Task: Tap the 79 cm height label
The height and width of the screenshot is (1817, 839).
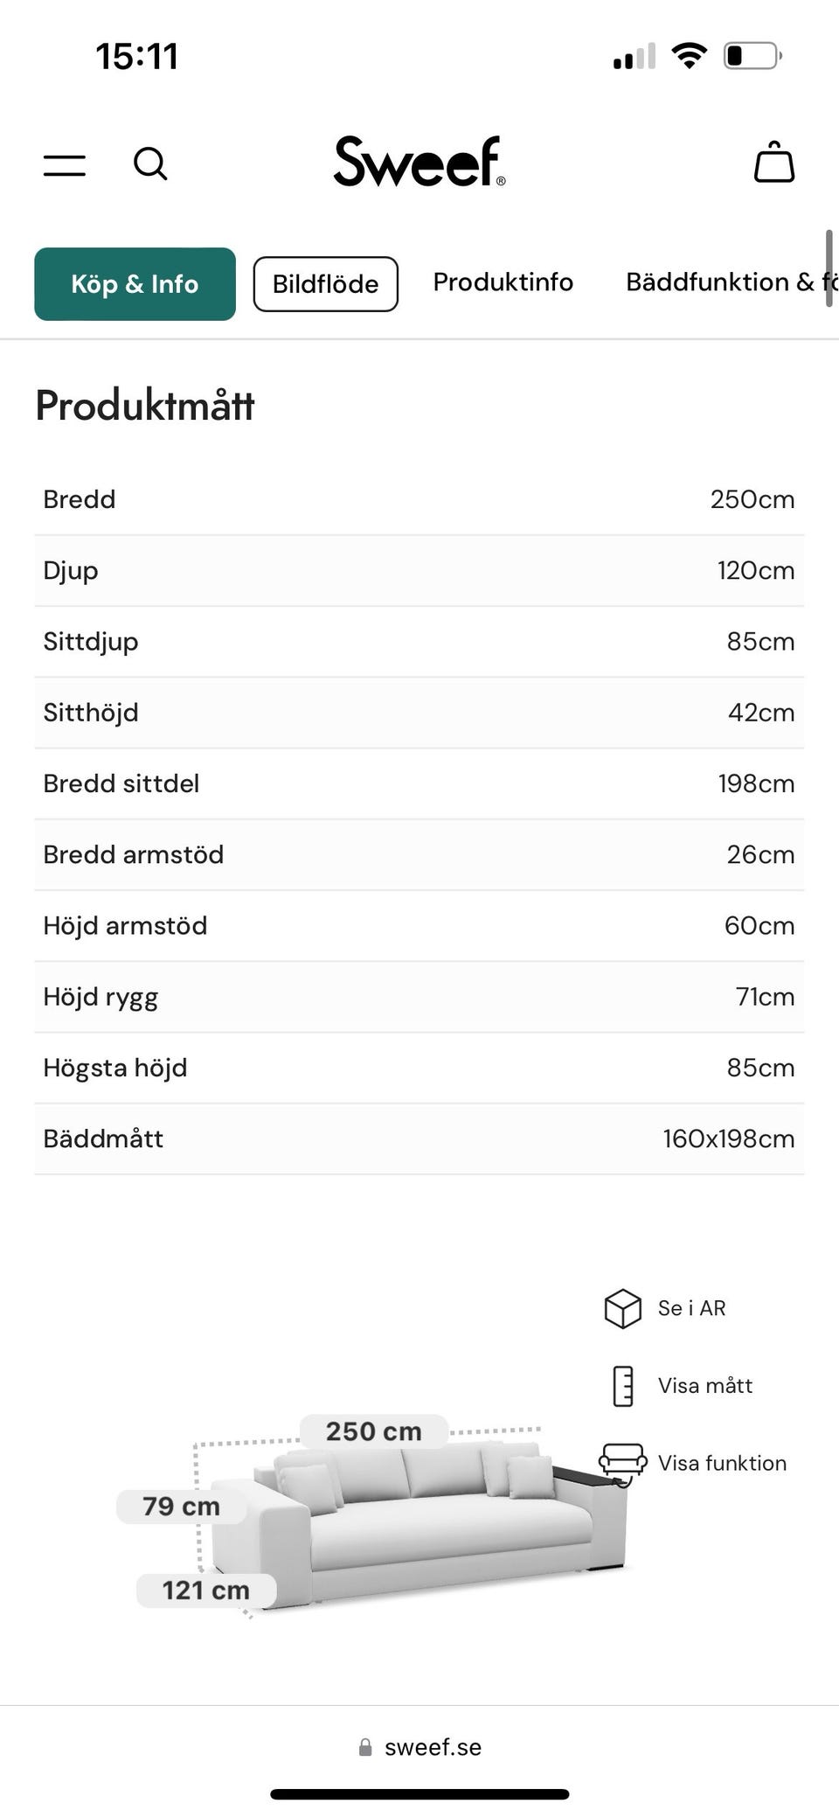Action: pos(181,1506)
